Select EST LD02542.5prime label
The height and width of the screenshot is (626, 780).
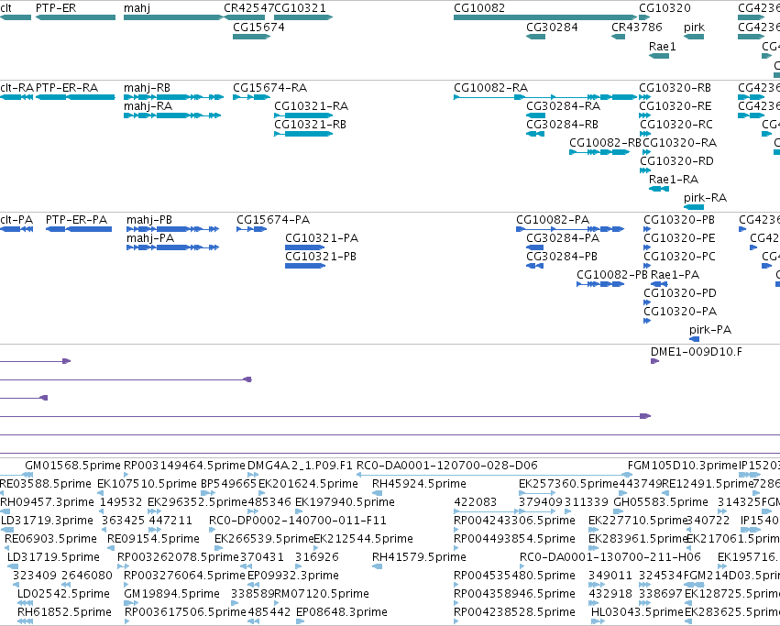(x=63, y=594)
